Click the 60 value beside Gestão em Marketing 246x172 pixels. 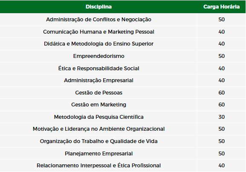[221, 105]
